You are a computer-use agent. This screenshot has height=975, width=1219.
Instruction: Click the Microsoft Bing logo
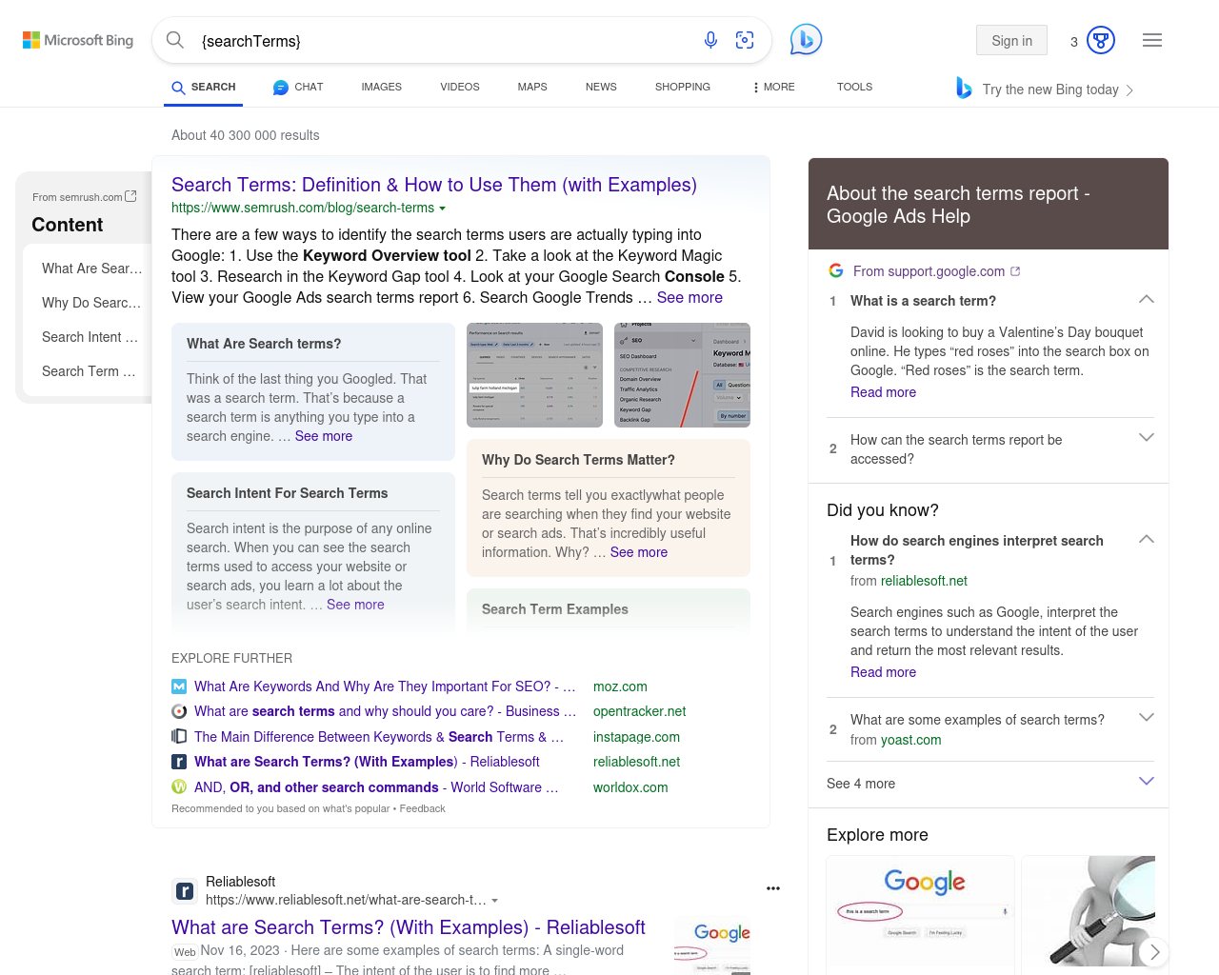[x=78, y=40]
